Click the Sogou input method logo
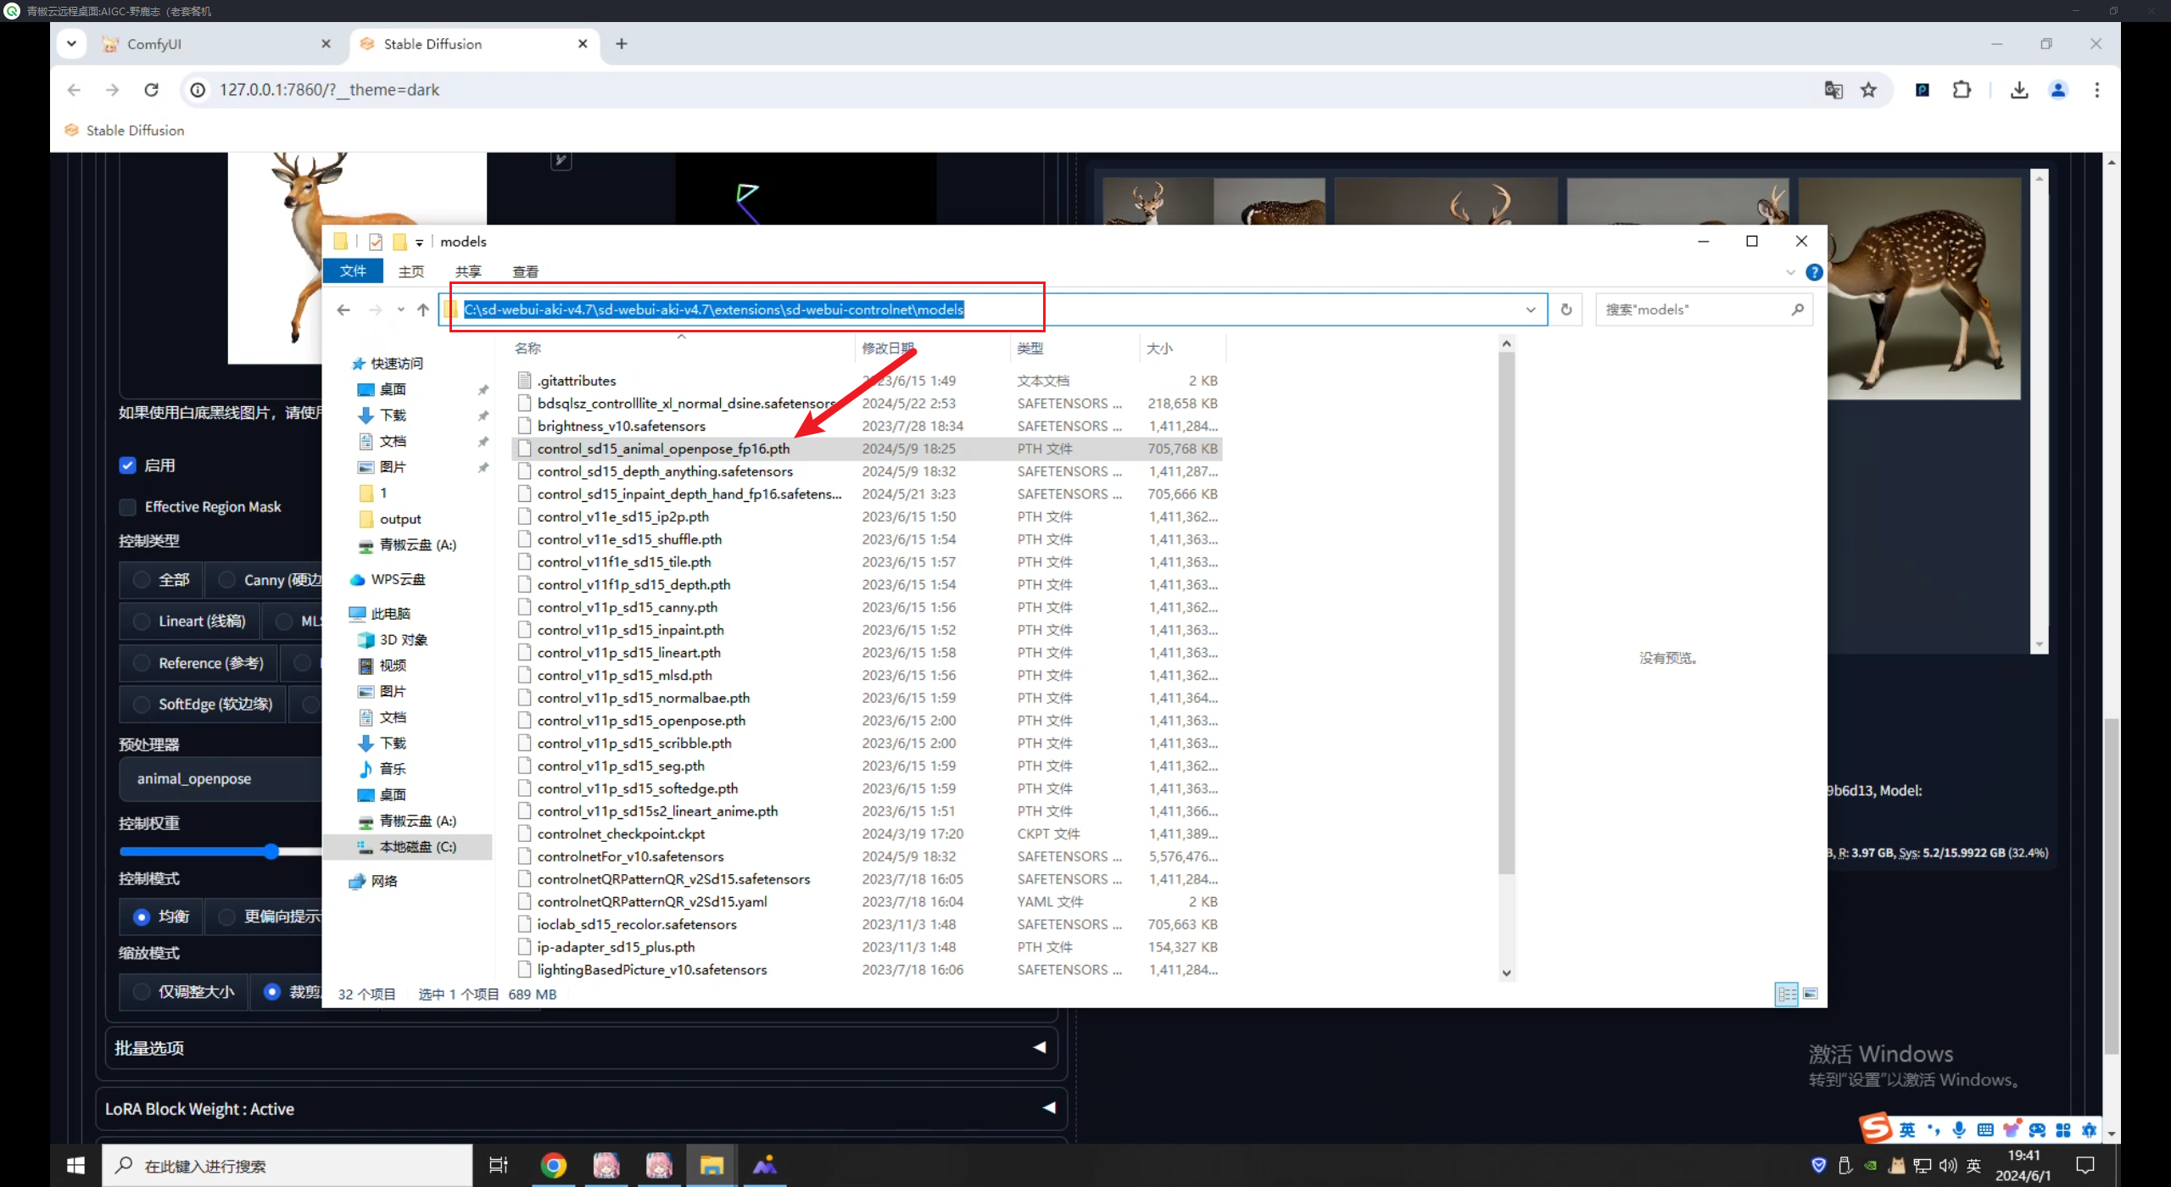Screen dimensions: 2171x1187 [x=1875, y=1128]
